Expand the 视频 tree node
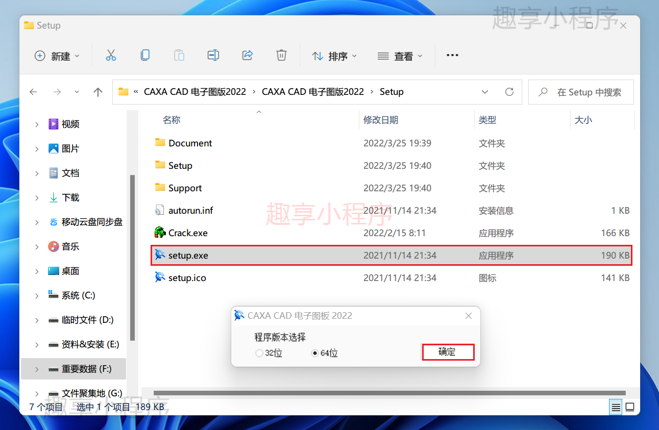 pyautogui.click(x=37, y=124)
